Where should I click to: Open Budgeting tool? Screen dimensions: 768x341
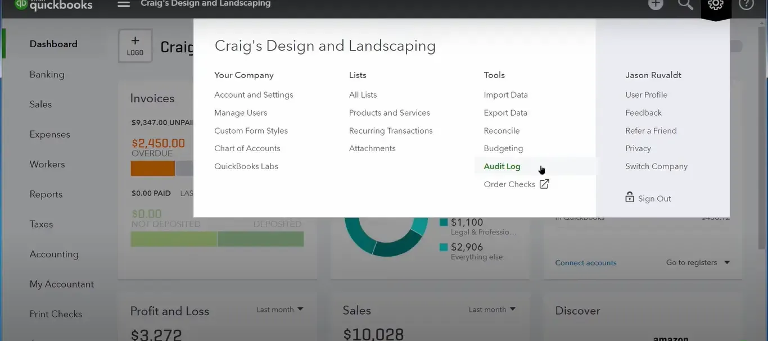504,148
